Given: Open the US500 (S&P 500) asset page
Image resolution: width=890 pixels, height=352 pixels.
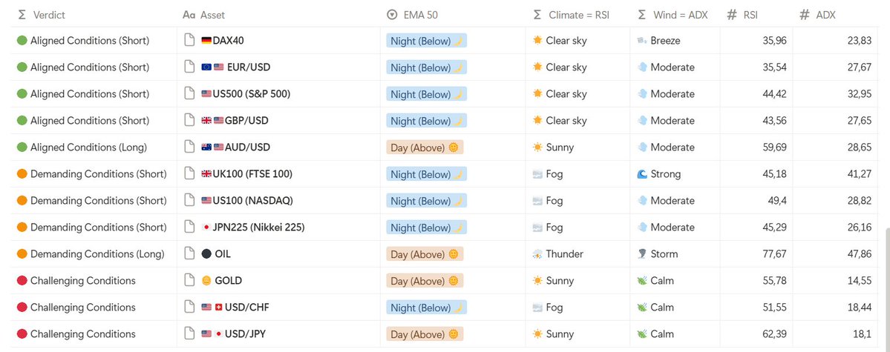Looking at the screenshot, I should coord(252,93).
